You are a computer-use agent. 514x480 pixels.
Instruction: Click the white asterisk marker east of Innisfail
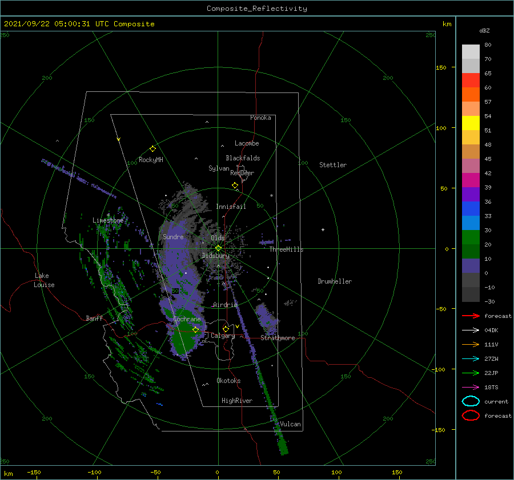271,196
